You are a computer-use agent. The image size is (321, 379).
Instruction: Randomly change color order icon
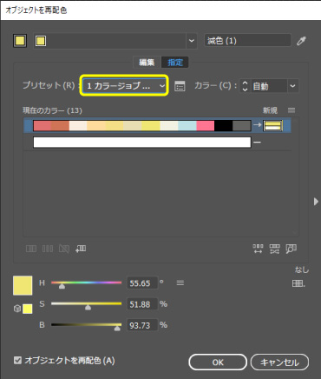(x=258, y=249)
